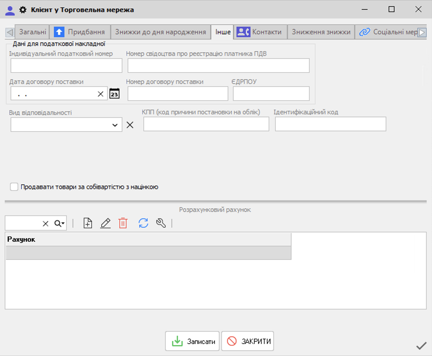This screenshot has width=432, height=356.
Task: Minimize the Клієнт window
Action: tap(365, 9)
